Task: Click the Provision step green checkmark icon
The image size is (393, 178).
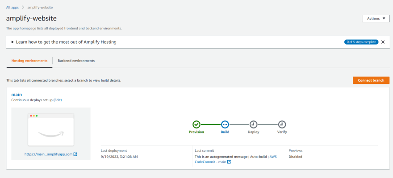Action: (x=196, y=124)
